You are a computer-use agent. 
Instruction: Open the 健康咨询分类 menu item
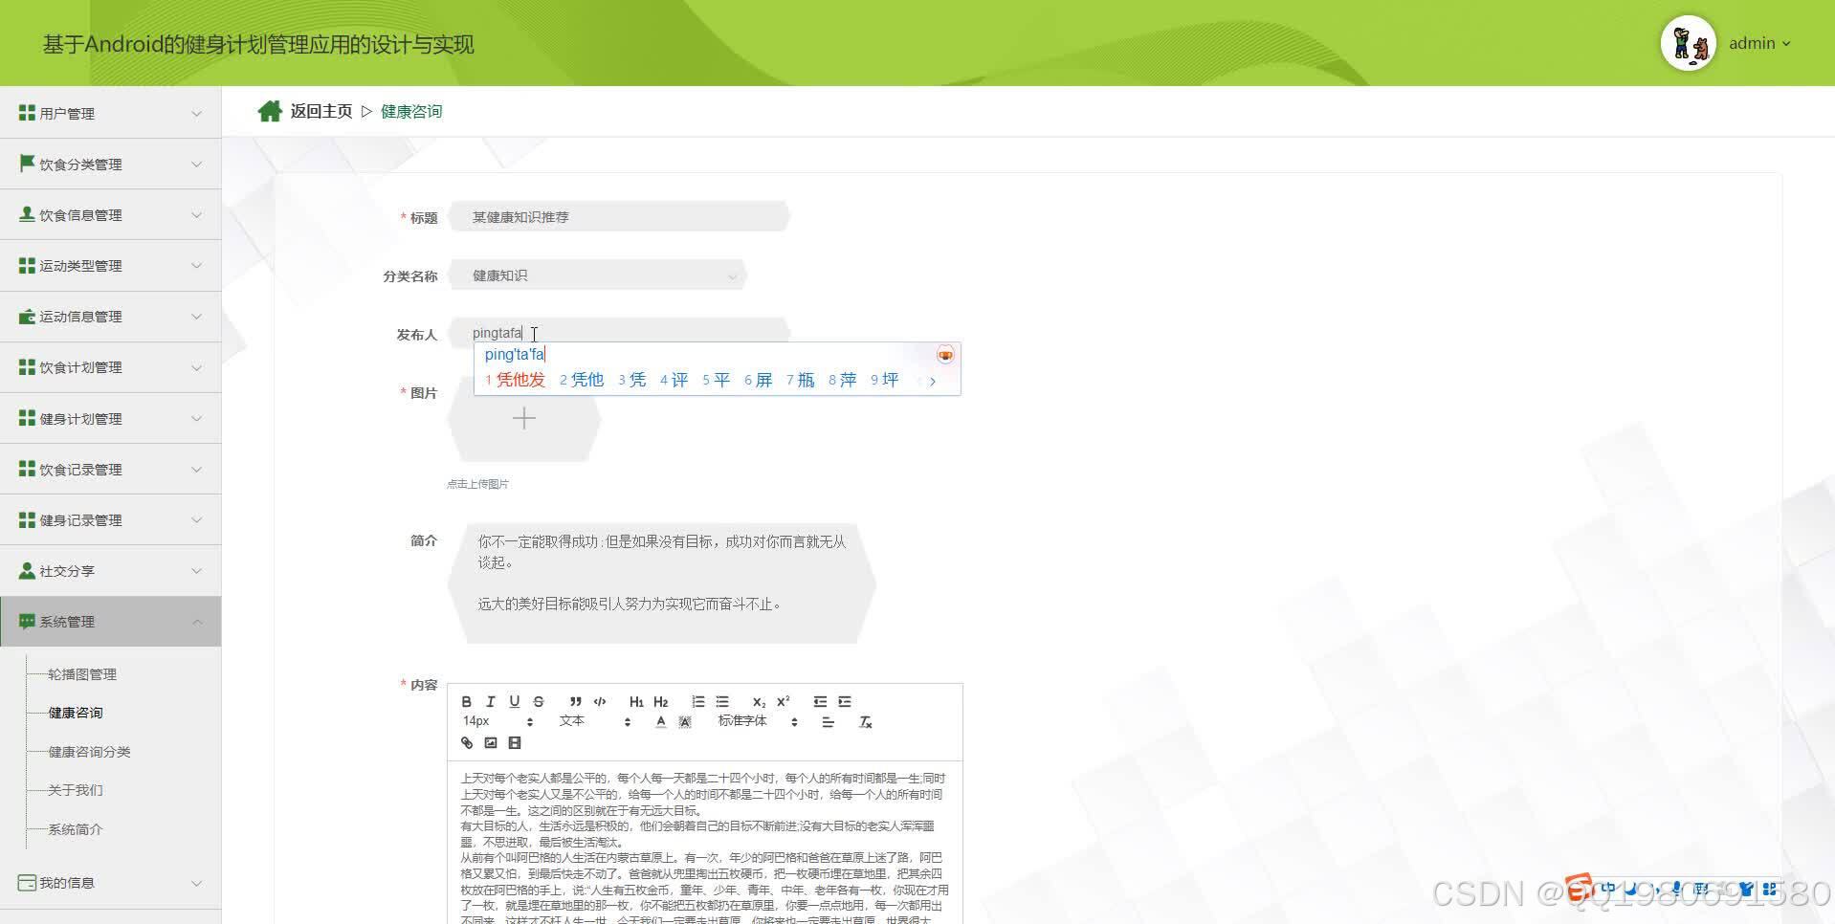click(x=87, y=751)
